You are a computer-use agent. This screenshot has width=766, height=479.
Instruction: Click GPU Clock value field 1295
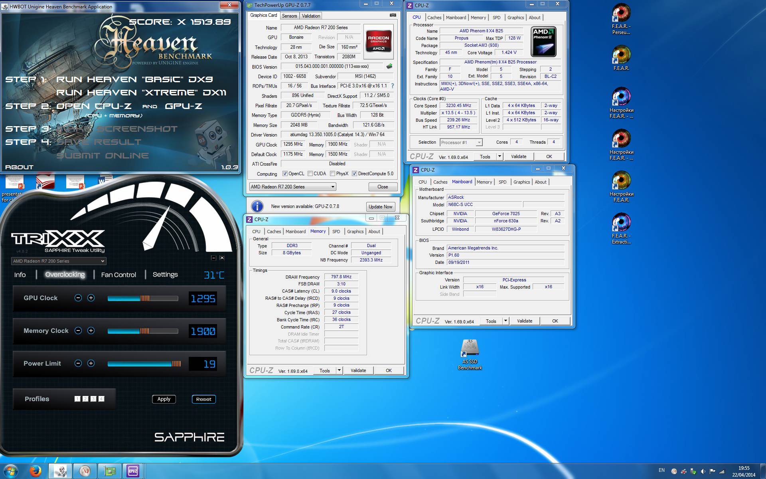coord(203,298)
